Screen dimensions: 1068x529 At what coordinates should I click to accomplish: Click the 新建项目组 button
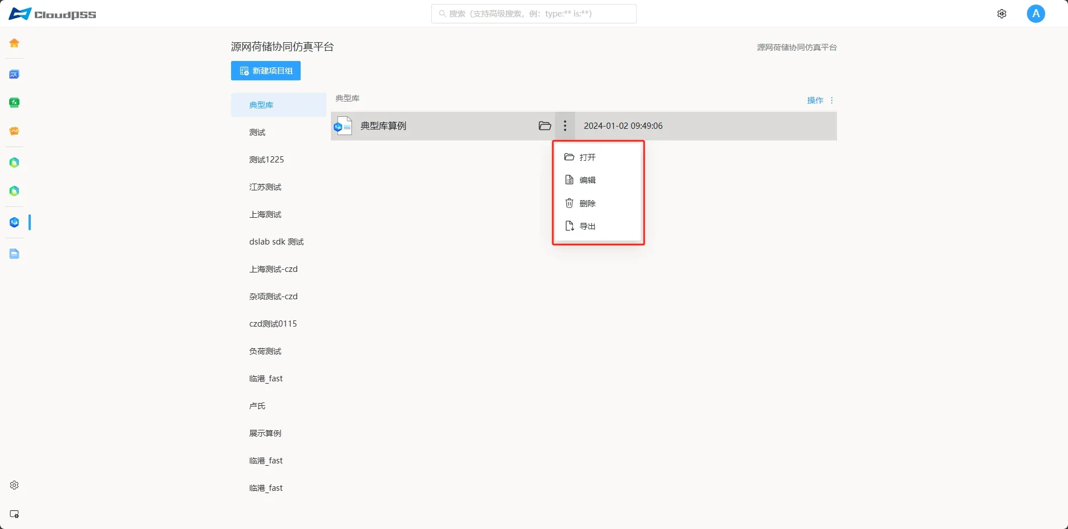click(266, 71)
